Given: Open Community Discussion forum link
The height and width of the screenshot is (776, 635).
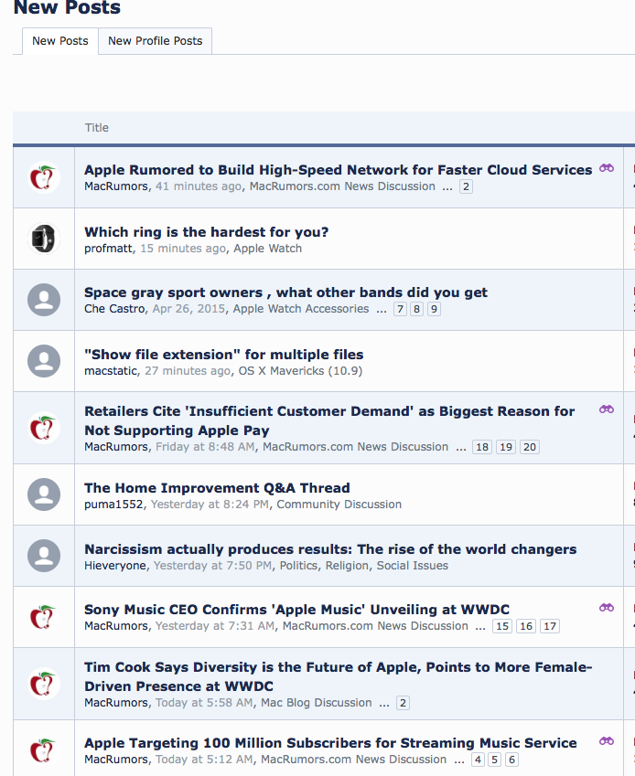Looking at the screenshot, I should (339, 505).
